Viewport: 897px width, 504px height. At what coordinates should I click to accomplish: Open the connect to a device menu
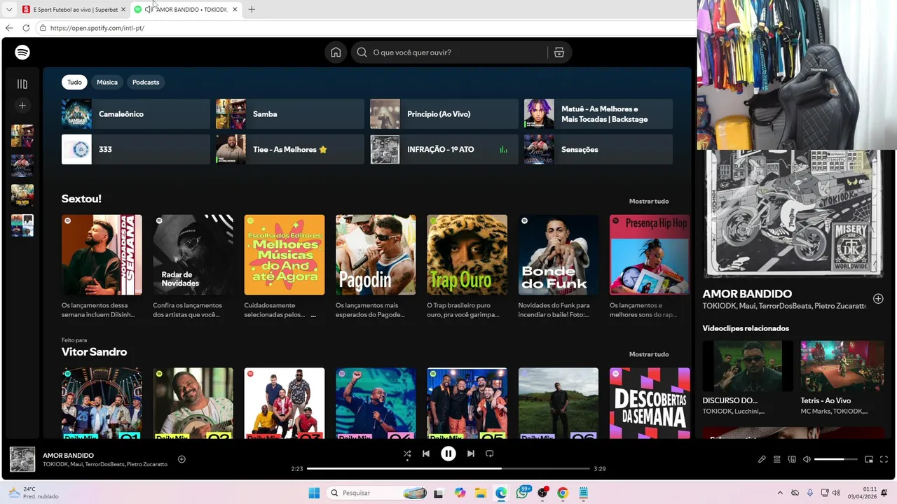pos(792,459)
